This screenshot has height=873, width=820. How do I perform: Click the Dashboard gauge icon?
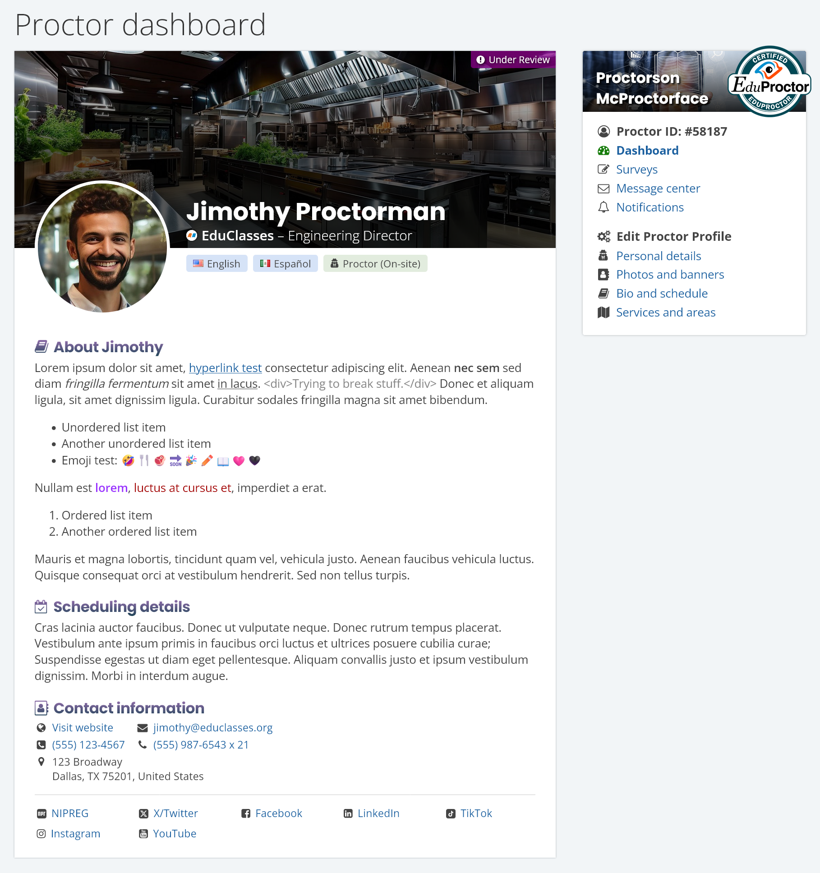[603, 151]
